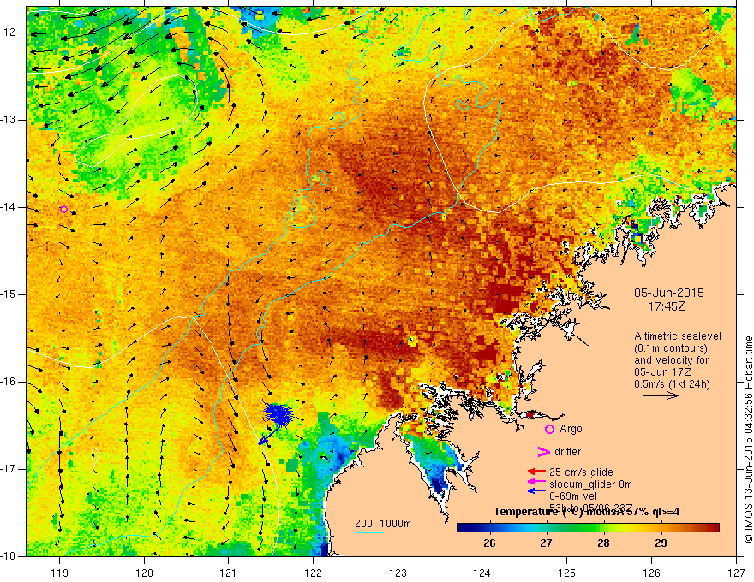Viewport: 754px width, 582px height.
Task: Click the 0-69m vel label
Action: (x=572, y=496)
